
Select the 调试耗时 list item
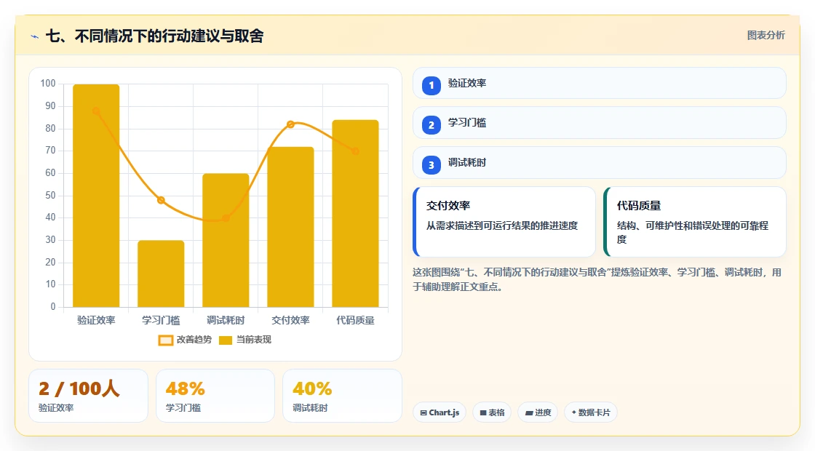(x=600, y=163)
